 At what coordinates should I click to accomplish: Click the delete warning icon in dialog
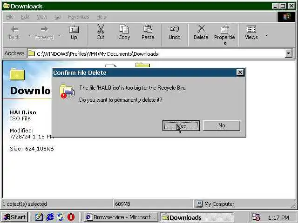(67, 92)
